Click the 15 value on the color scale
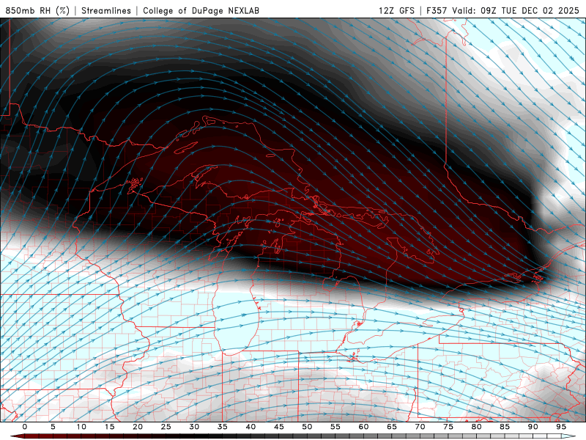 click(109, 427)
